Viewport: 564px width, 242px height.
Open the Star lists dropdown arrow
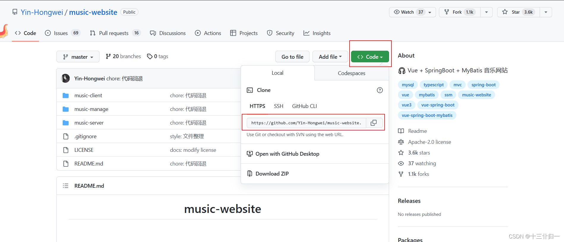coord(546,12)
